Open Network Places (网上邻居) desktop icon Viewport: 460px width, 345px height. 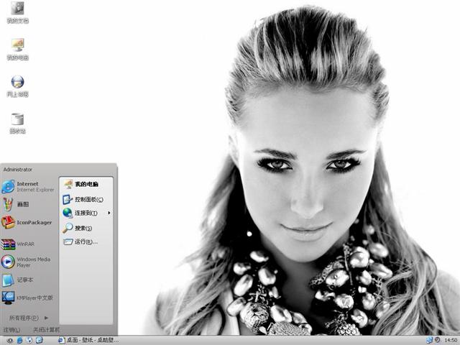point(17,86)
